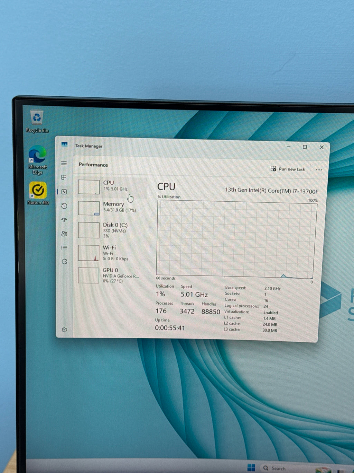This screenshot has width=354, height=473.
Task: Open the Services page puzzle icon
Action: point(64,262)
